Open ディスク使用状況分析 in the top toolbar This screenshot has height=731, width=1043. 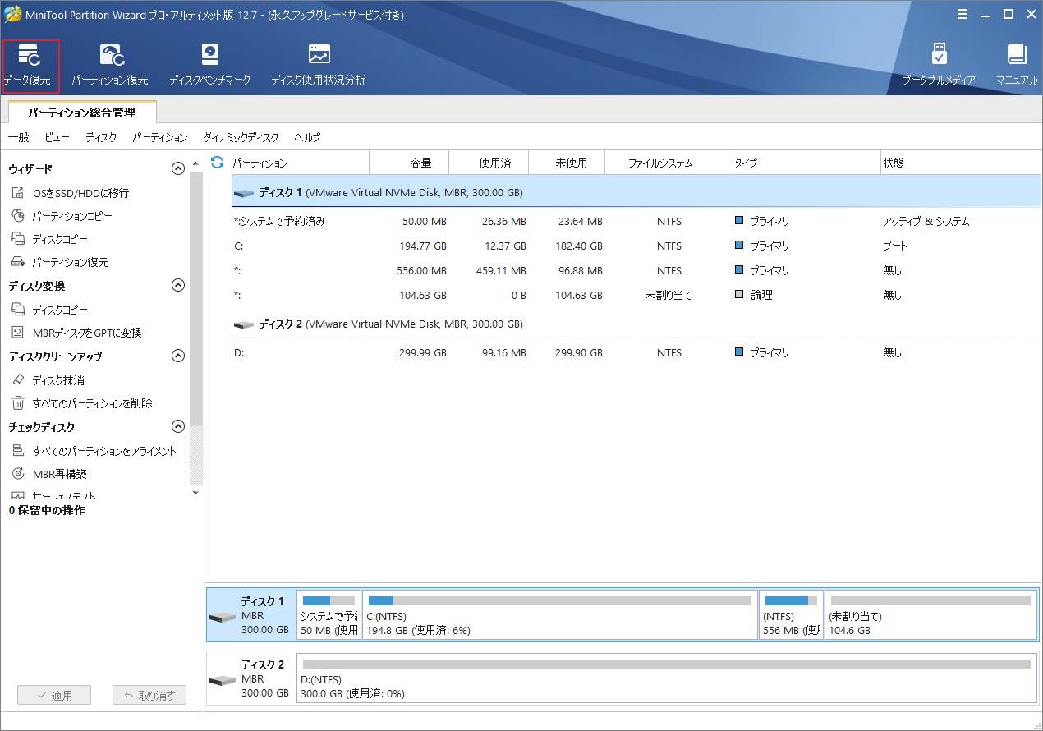pyautogui.click(x=319, y=66)
